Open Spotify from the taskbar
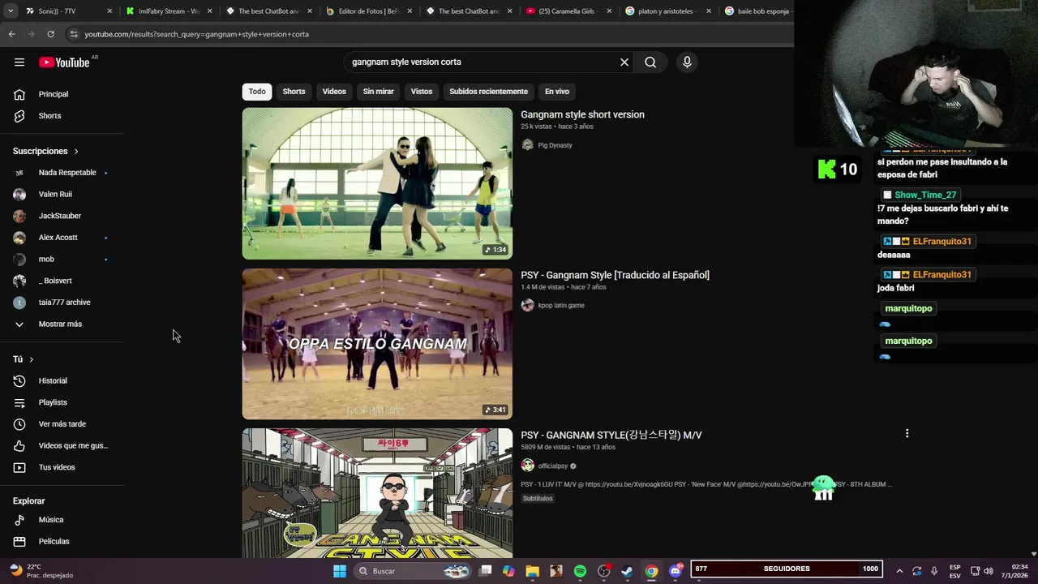This screenshot has height=584, width=1038. pyautogui.click(x=580, y=571)
